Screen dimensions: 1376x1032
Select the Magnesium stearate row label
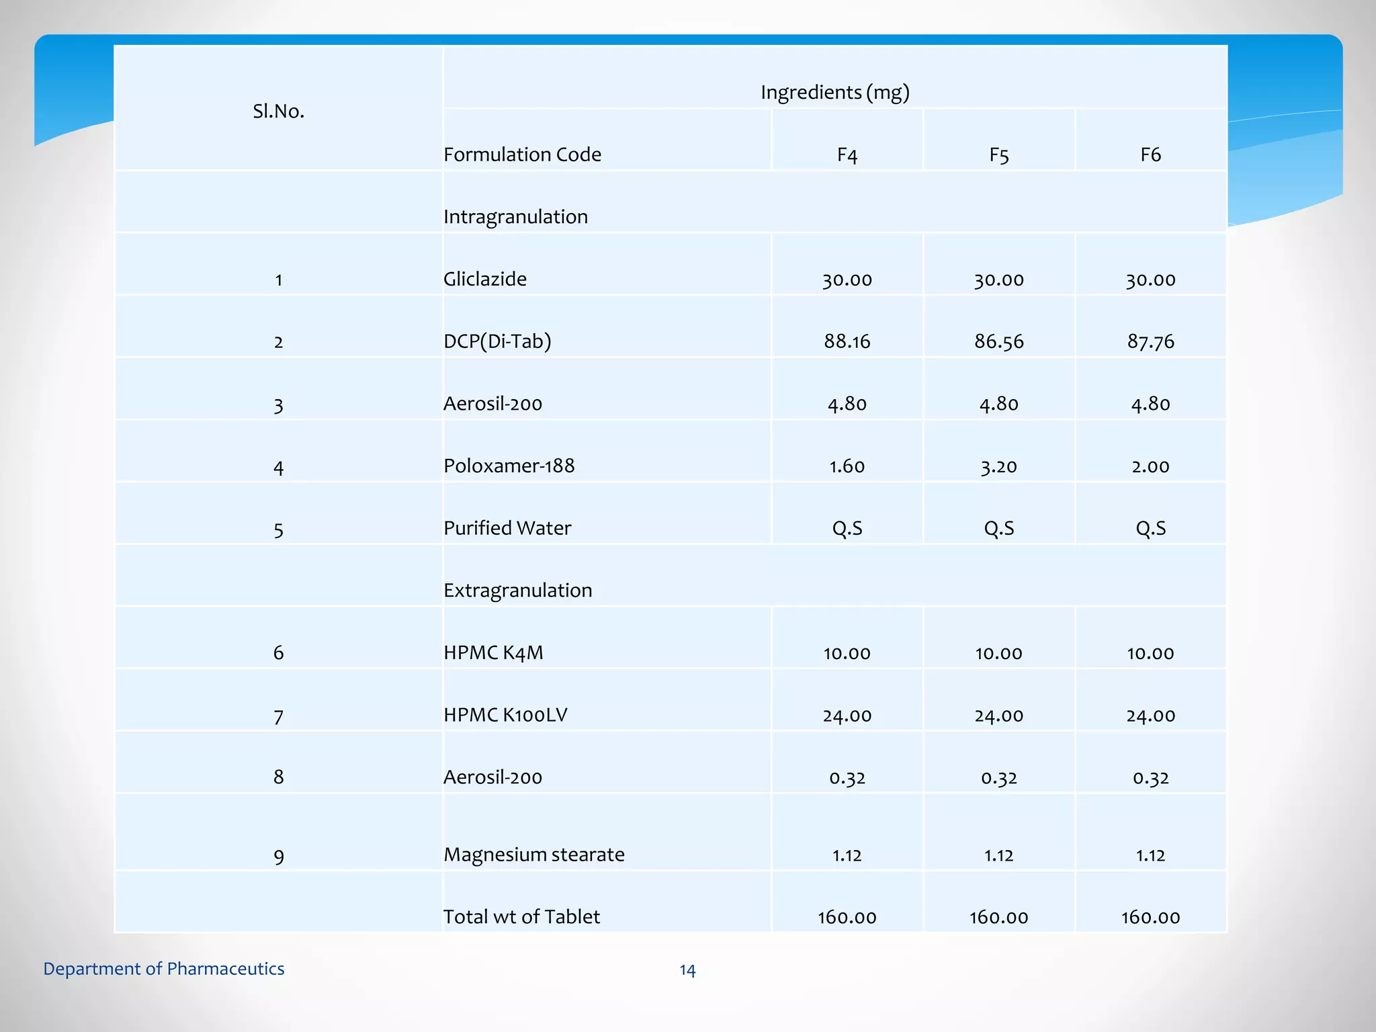click(x=533, y=855)
